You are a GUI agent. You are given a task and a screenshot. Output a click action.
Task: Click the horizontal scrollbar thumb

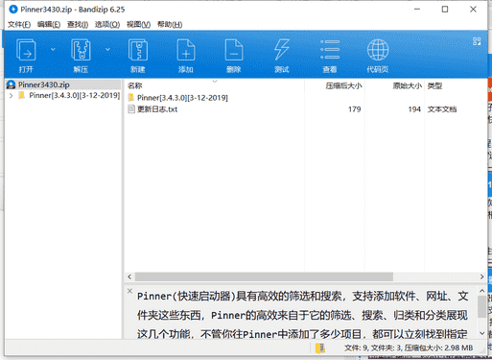click(x=264, y=276)
